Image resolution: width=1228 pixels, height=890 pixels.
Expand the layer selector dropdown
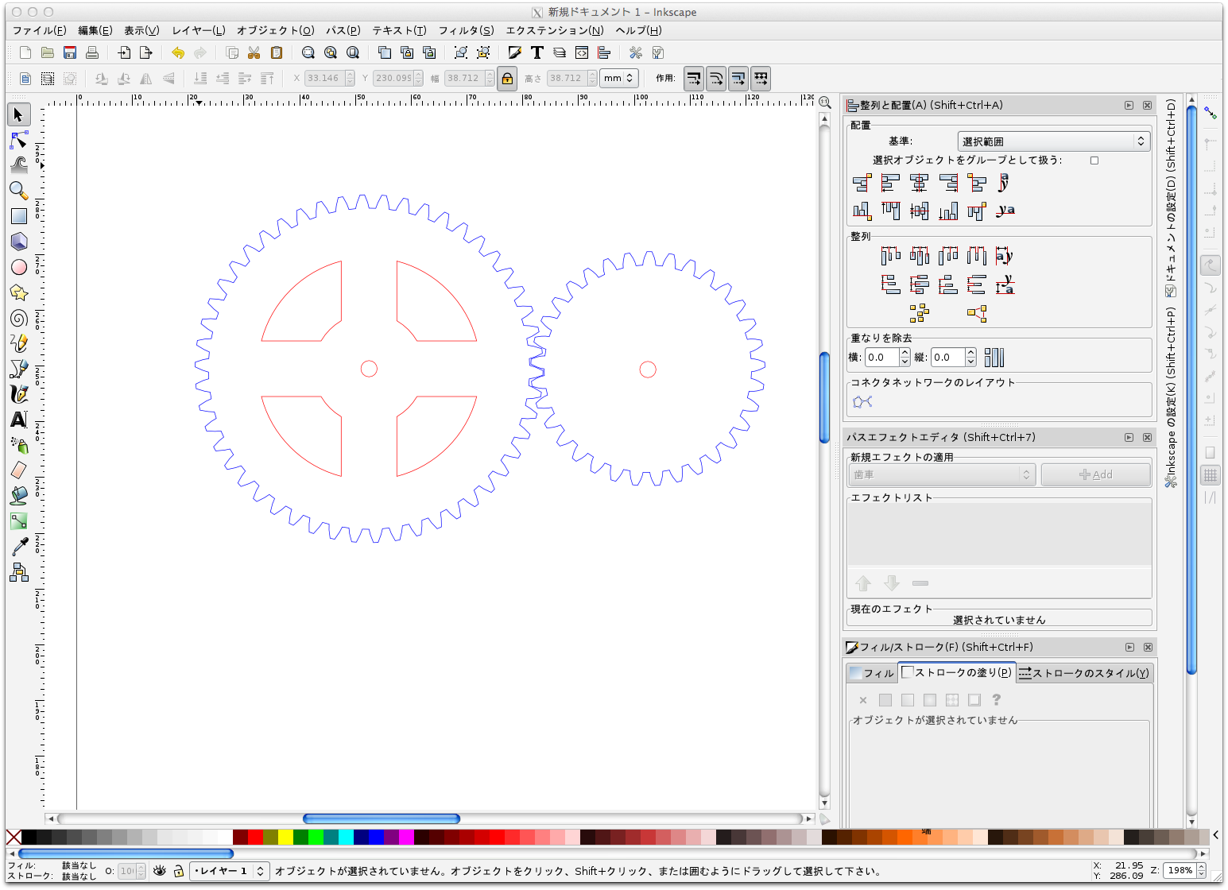point(229,871)
